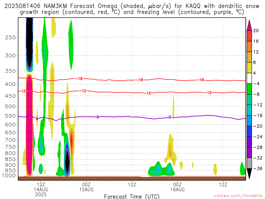265x199 pixels.
Task: Select the yellow 4 to 8 colorbar swatch
Action: coord(249,68)
